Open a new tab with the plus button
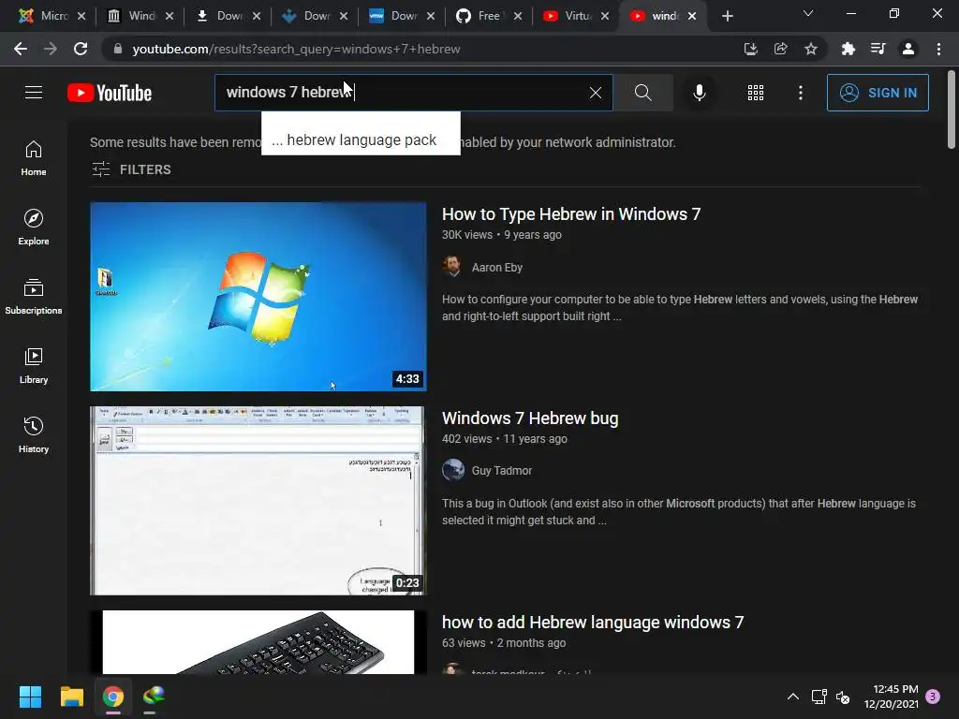The image size is (959, 719). (727, 16)
